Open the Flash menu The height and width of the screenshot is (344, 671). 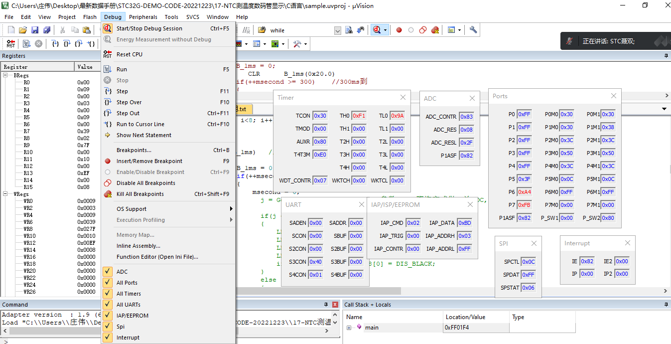pos(90,17)
